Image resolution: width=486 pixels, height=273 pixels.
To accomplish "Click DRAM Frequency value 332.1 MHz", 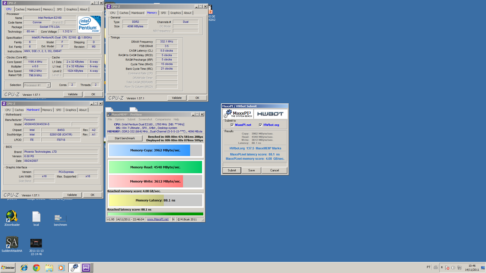I will 167,41.
